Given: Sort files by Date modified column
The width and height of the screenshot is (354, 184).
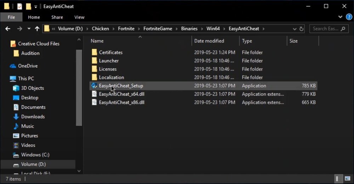Looking at the screenshot, I should coord(209,41).
